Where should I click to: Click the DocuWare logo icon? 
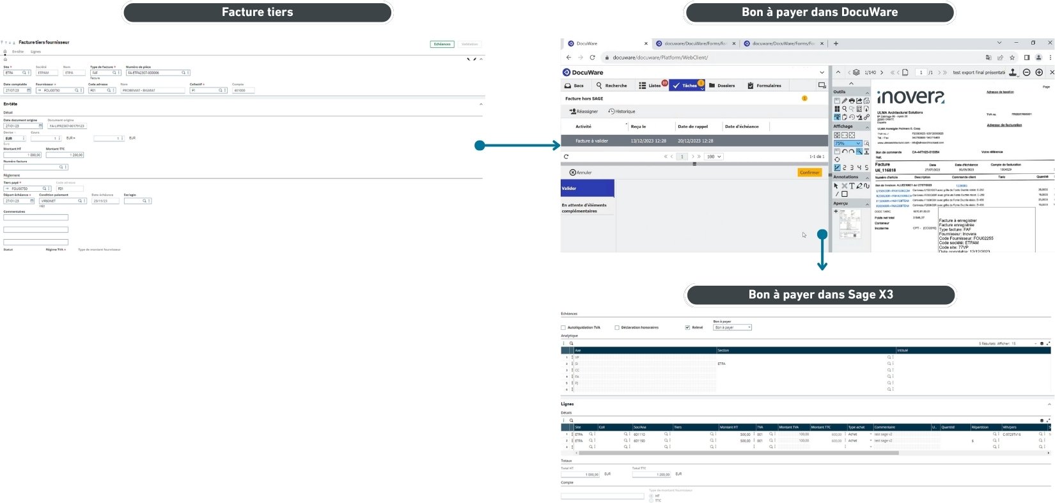tap(567, 72)
